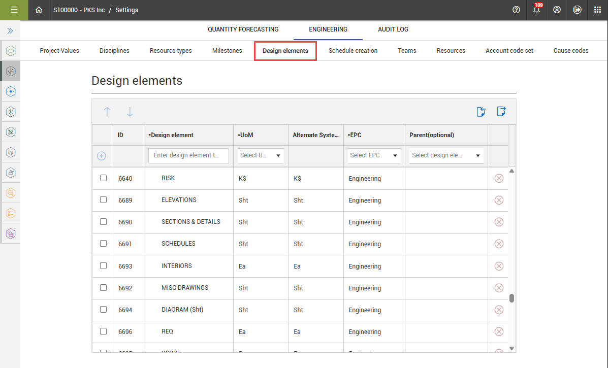
Task: Expand the Select EPC dropdown
Action: point(374,156)
